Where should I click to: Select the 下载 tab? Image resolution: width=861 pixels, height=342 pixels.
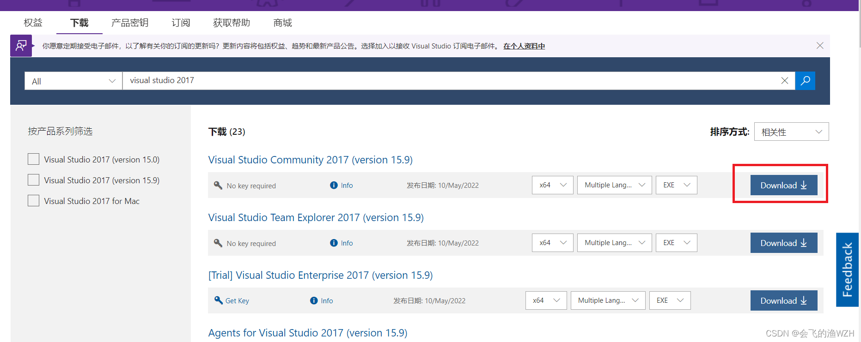(79, 23)
